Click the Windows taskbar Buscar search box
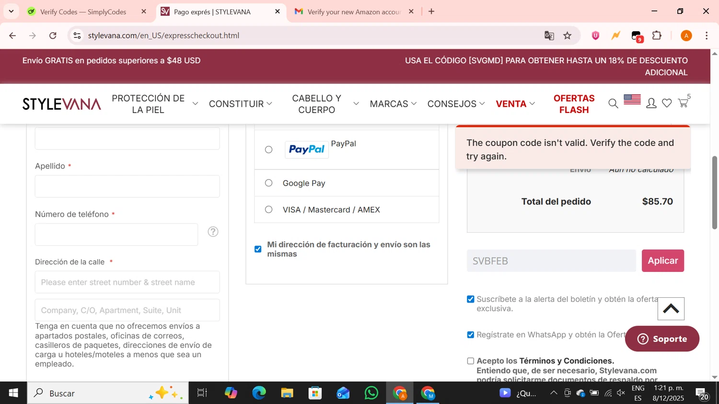This screenshot has width=719, height=404. (108, 393)
